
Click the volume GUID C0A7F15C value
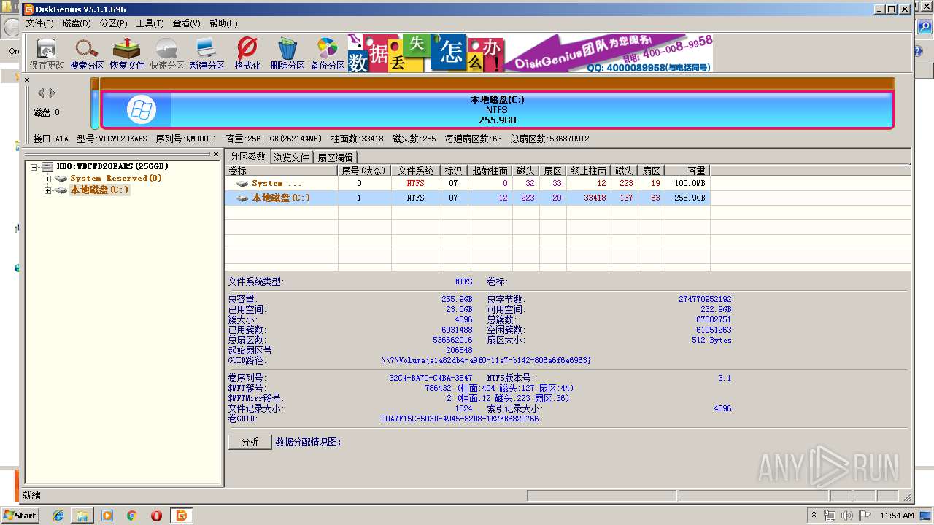tap(460, 419)
